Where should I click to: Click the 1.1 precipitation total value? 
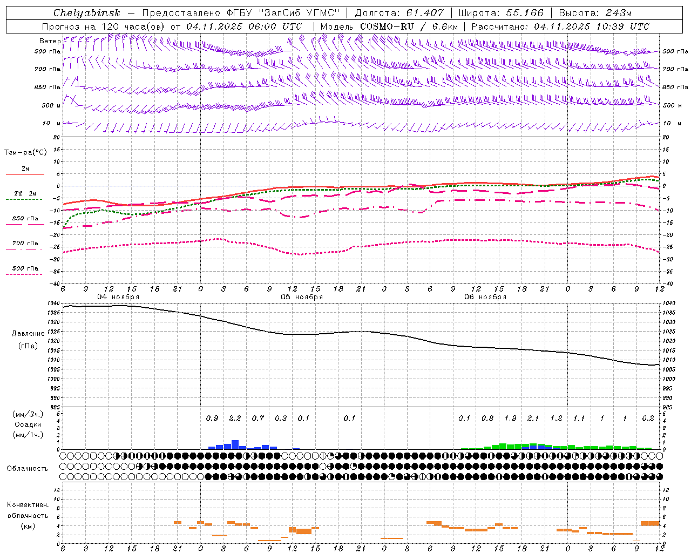[579, 419]
